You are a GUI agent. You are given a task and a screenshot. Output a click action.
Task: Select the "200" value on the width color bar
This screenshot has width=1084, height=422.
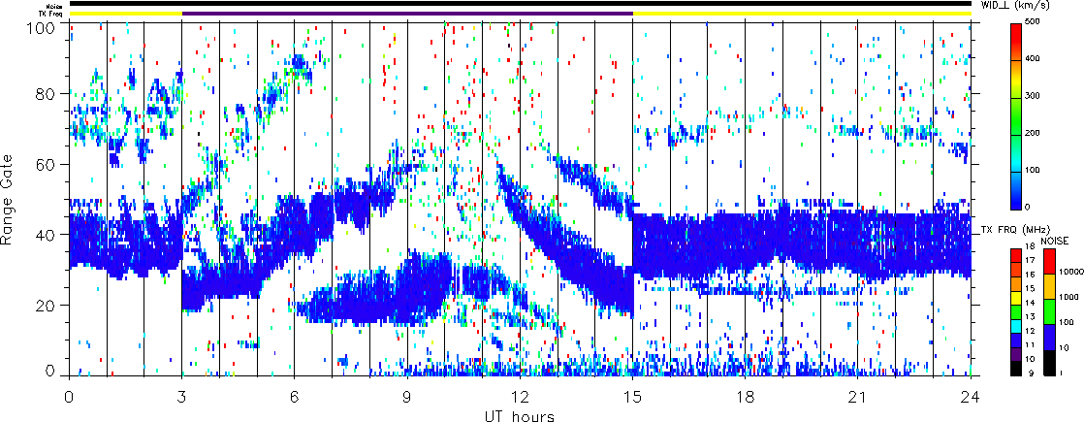click(x=1035, y=133)
